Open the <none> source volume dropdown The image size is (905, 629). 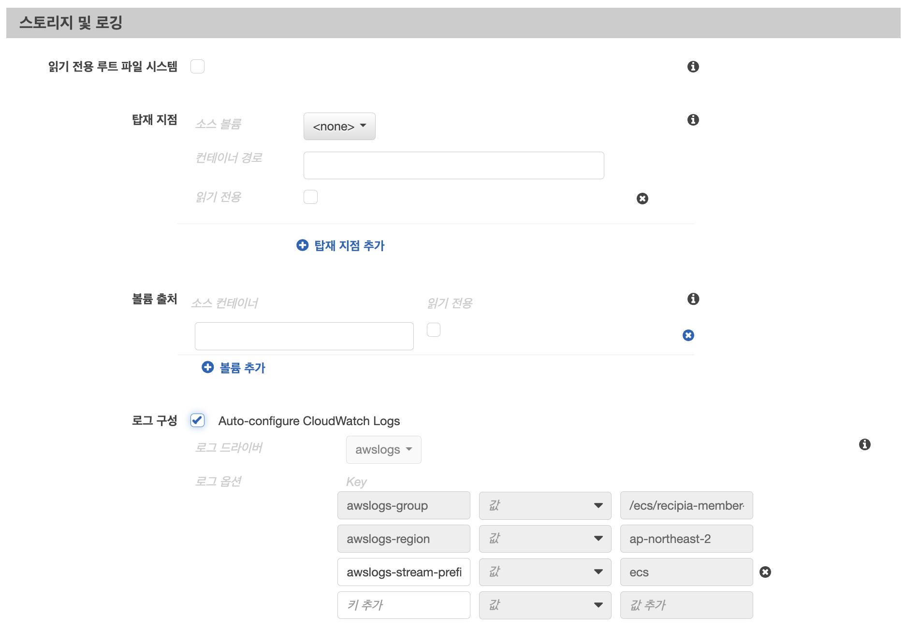[339, 126]
